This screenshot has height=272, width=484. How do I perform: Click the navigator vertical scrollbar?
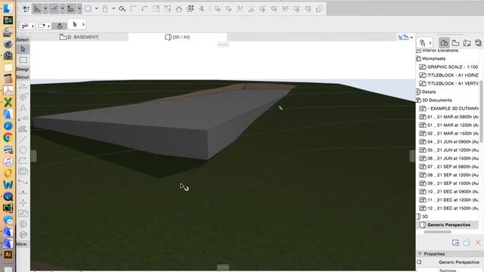coord(481,112)
